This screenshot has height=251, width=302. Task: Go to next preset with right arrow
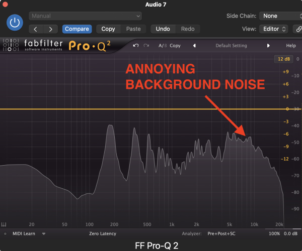tap(51, 29)
